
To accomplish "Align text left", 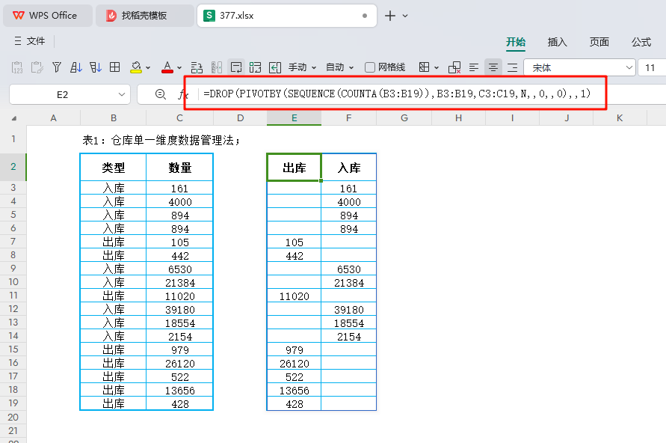I will (474, 67).
